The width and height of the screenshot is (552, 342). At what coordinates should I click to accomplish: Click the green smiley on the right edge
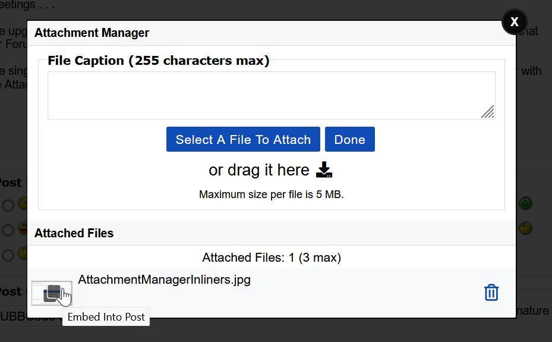coord(525,203)
